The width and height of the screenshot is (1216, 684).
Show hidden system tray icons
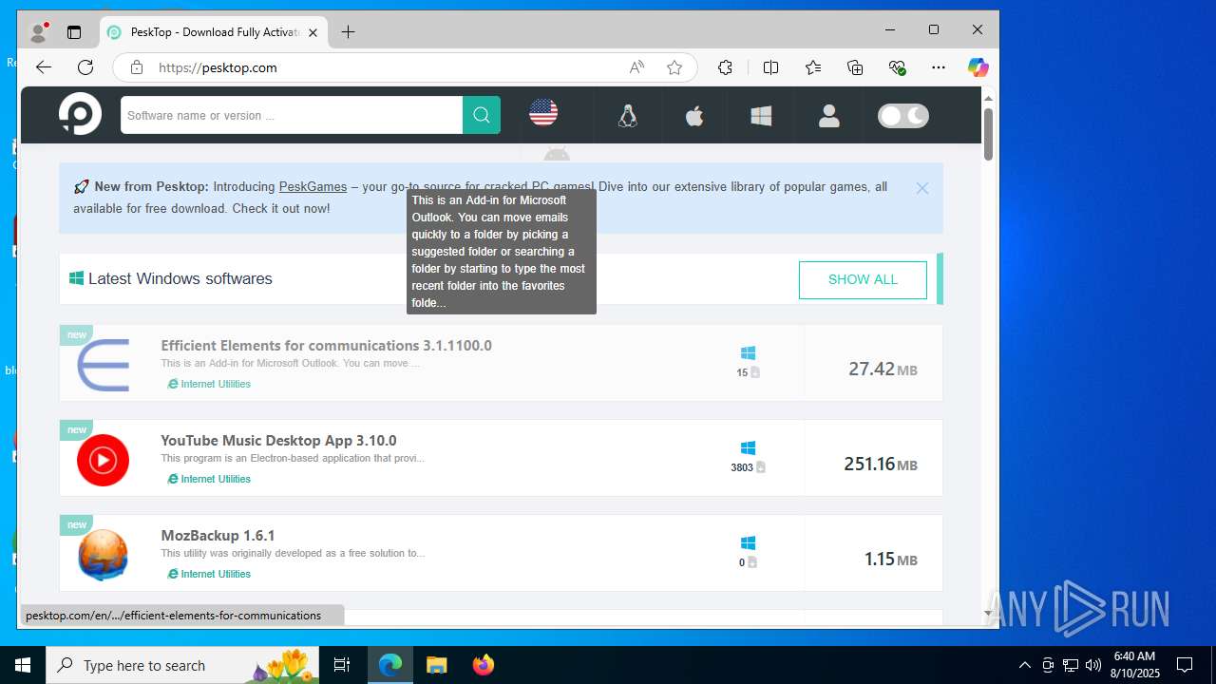tap(1024, 665)
